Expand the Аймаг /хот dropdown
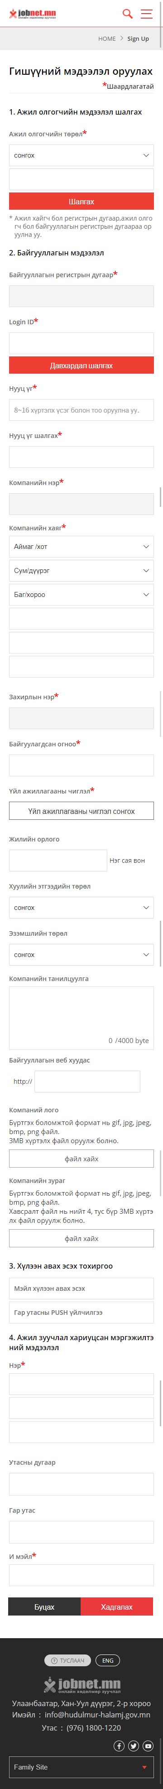 (81, 547)
